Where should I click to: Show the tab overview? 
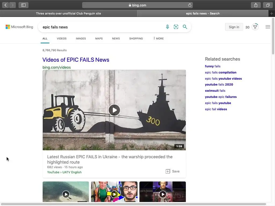(x=268, y=5)
